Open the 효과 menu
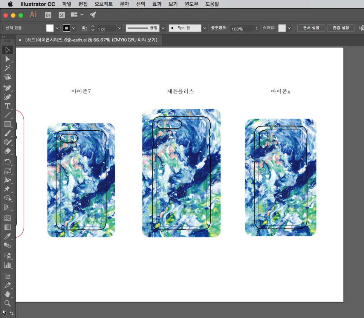Screen dimensions: 364x318 click(157, 4)
